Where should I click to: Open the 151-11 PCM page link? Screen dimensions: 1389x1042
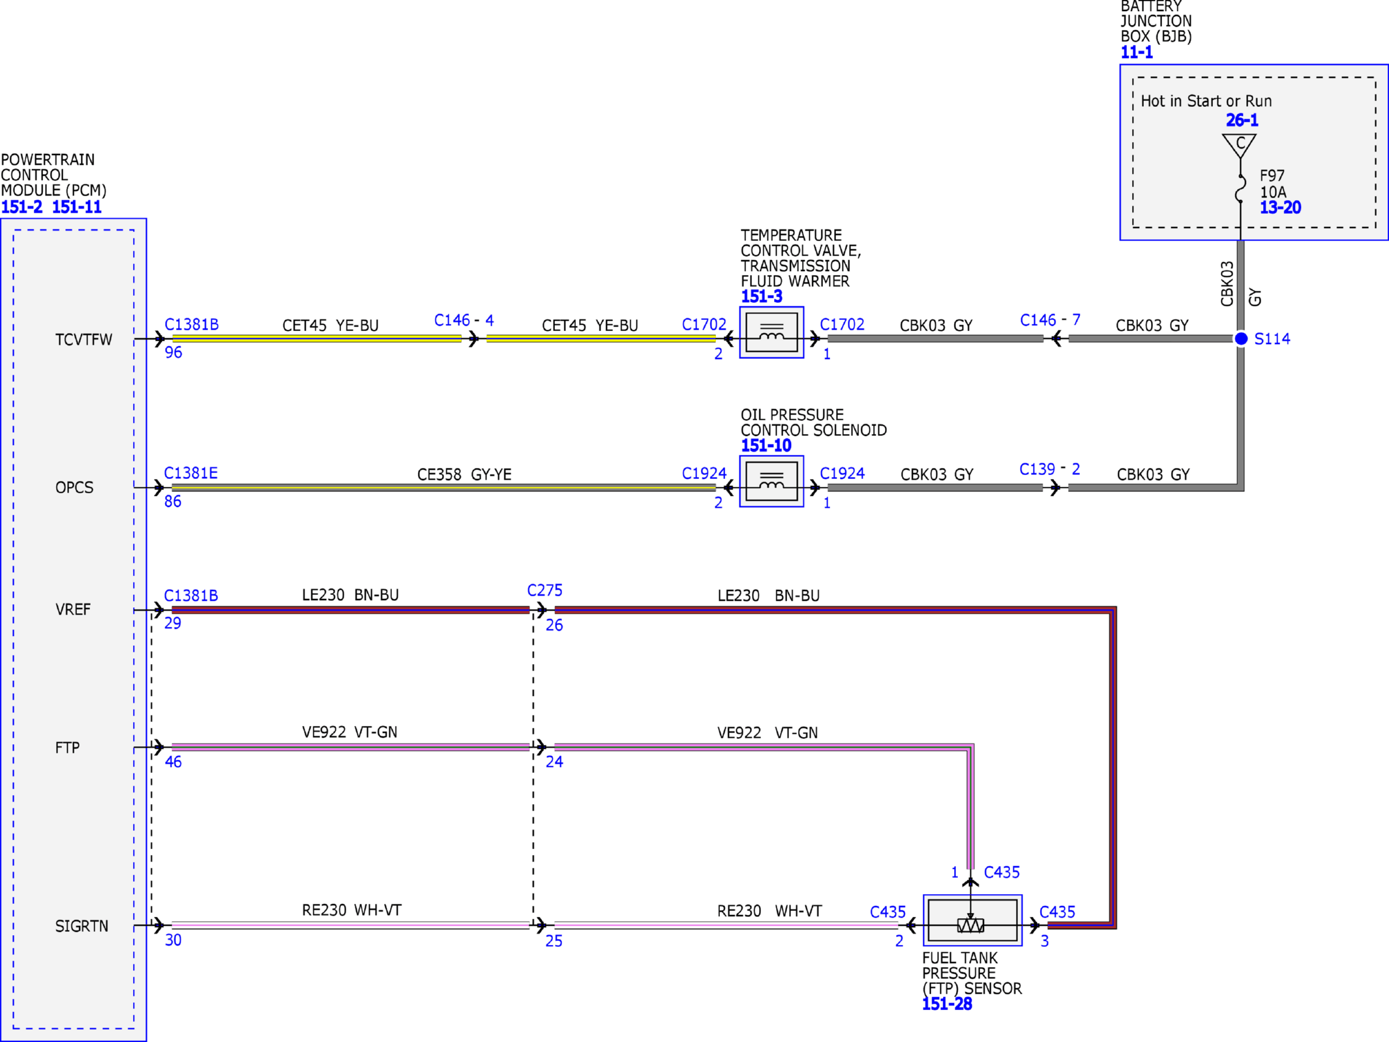(x=77, y=207)
